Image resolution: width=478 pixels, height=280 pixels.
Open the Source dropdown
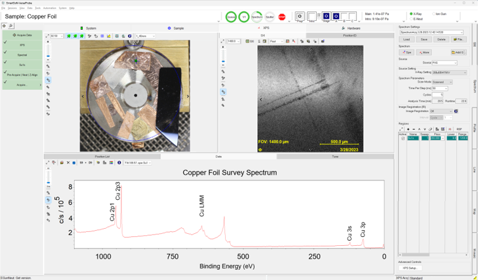coord(444,63)
